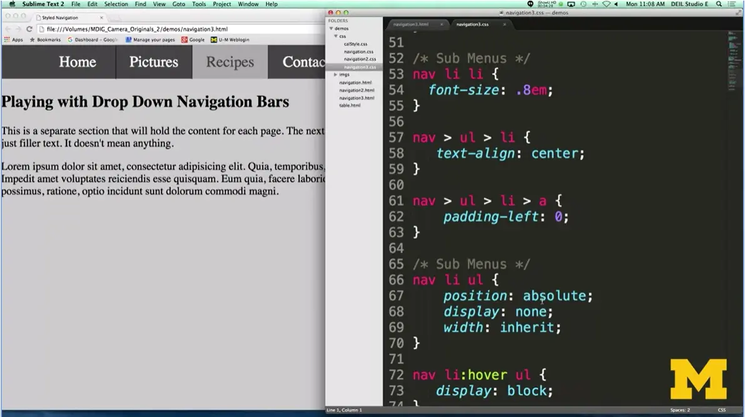Viewport: 745px width, 417px height.
Task: Reload the page in Chrome
Action: [29, 29]
